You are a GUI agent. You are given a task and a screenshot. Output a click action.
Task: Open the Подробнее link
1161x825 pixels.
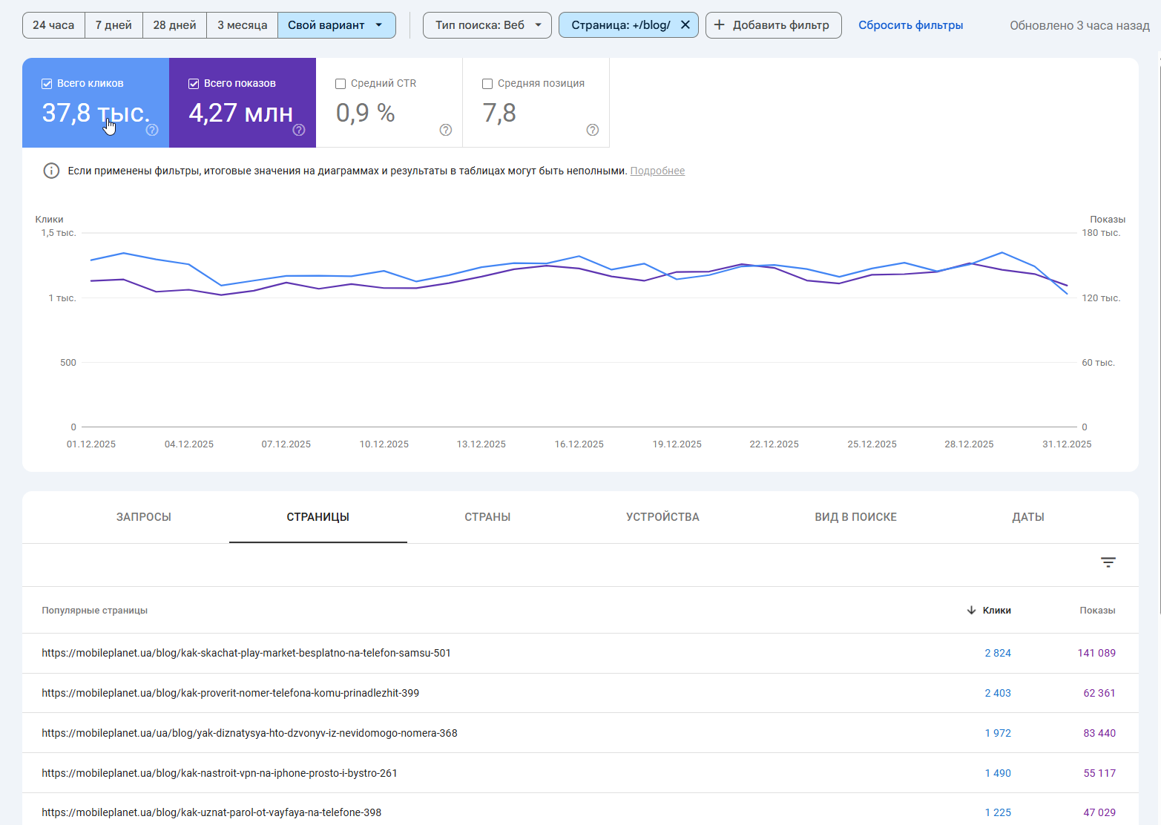(657, 171)
